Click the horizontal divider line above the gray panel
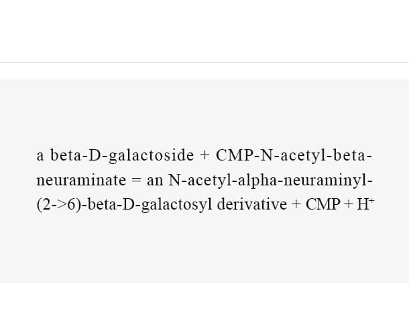 tap(204, 62)
